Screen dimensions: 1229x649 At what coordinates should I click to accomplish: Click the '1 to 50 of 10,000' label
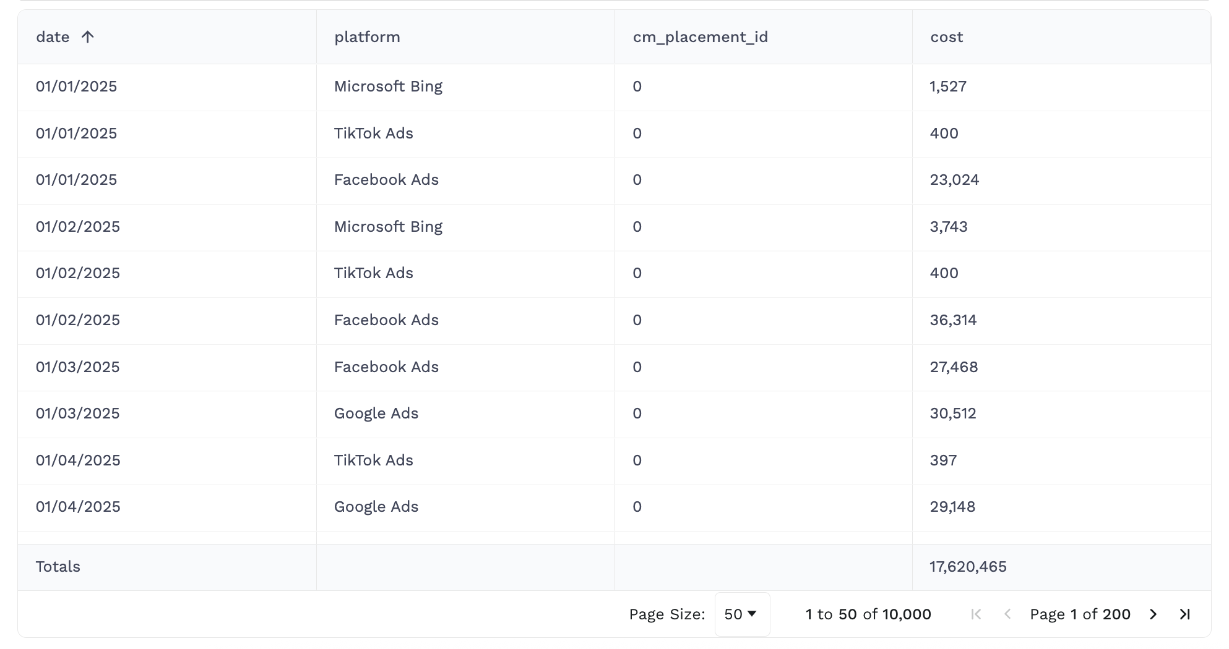[868, 614]
